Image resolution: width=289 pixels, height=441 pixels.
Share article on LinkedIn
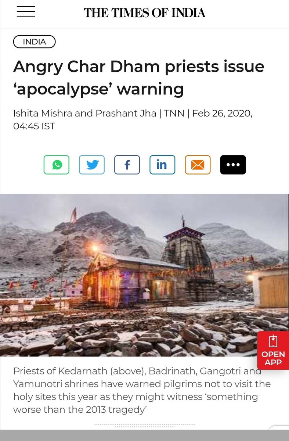point(162,165)
